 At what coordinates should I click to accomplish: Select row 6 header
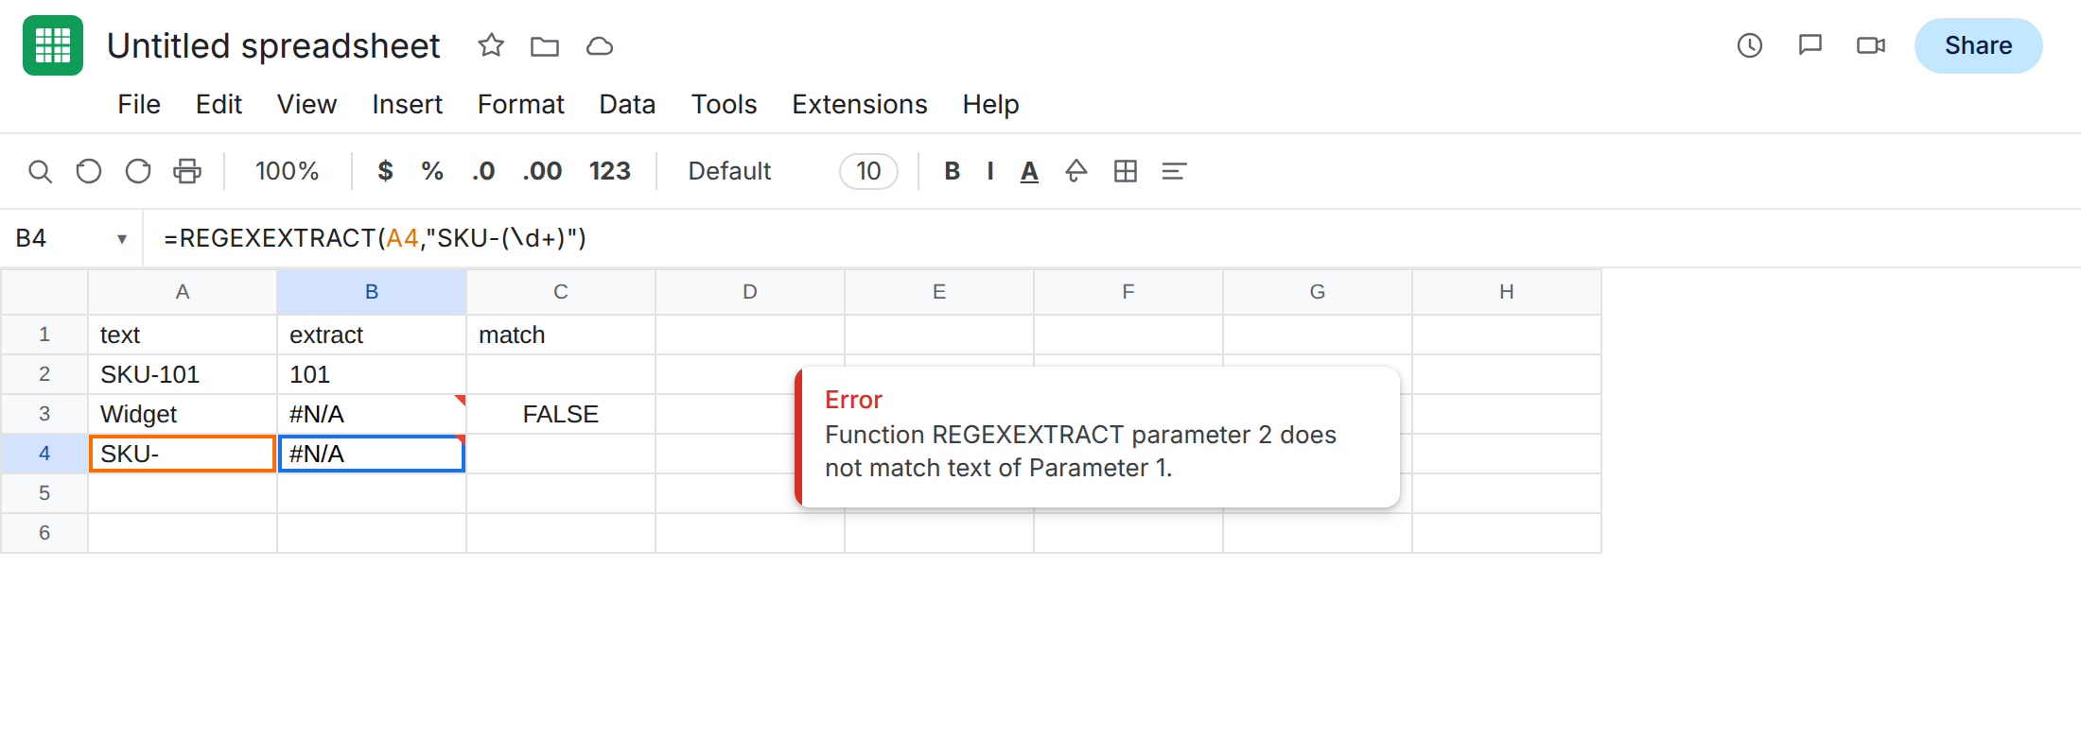(44, 533)
